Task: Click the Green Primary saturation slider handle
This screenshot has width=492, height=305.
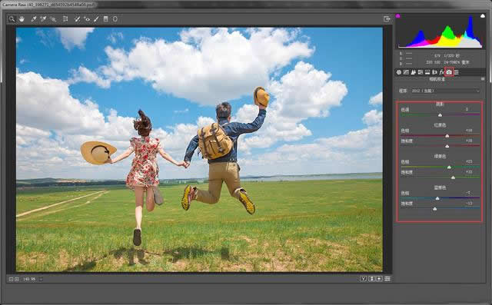Action: [453, 177]
